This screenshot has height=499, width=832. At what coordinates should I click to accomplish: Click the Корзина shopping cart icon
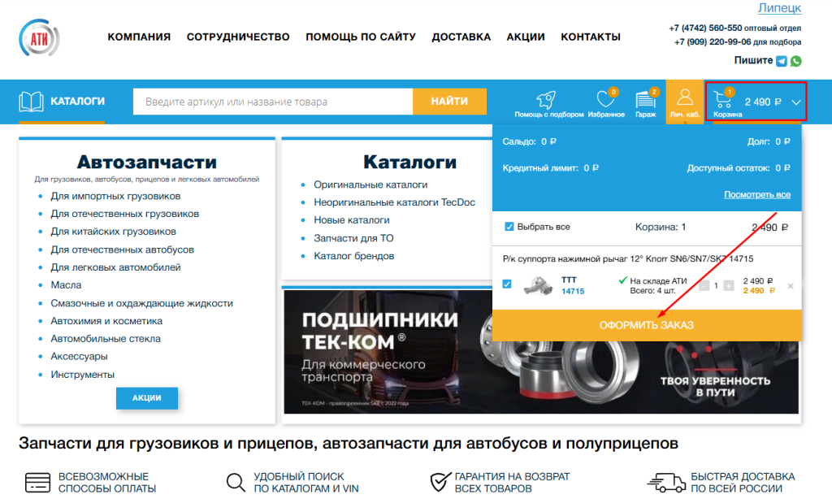click(722, 100)
